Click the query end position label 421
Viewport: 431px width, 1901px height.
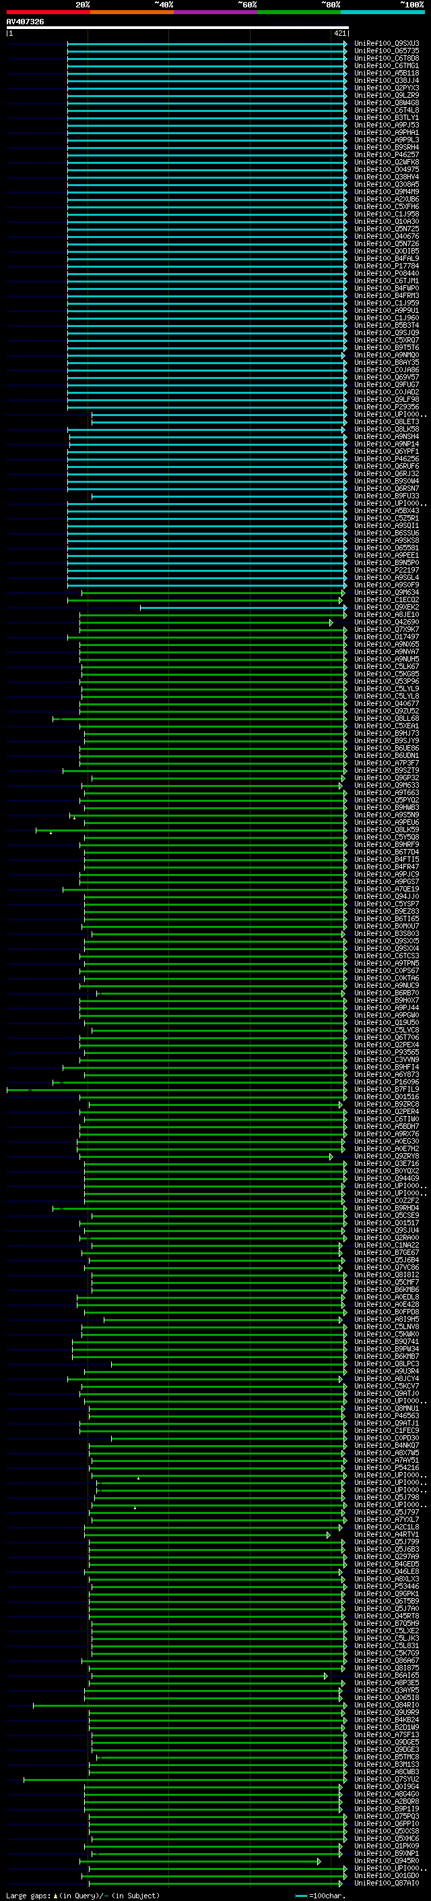pos(339,33)
